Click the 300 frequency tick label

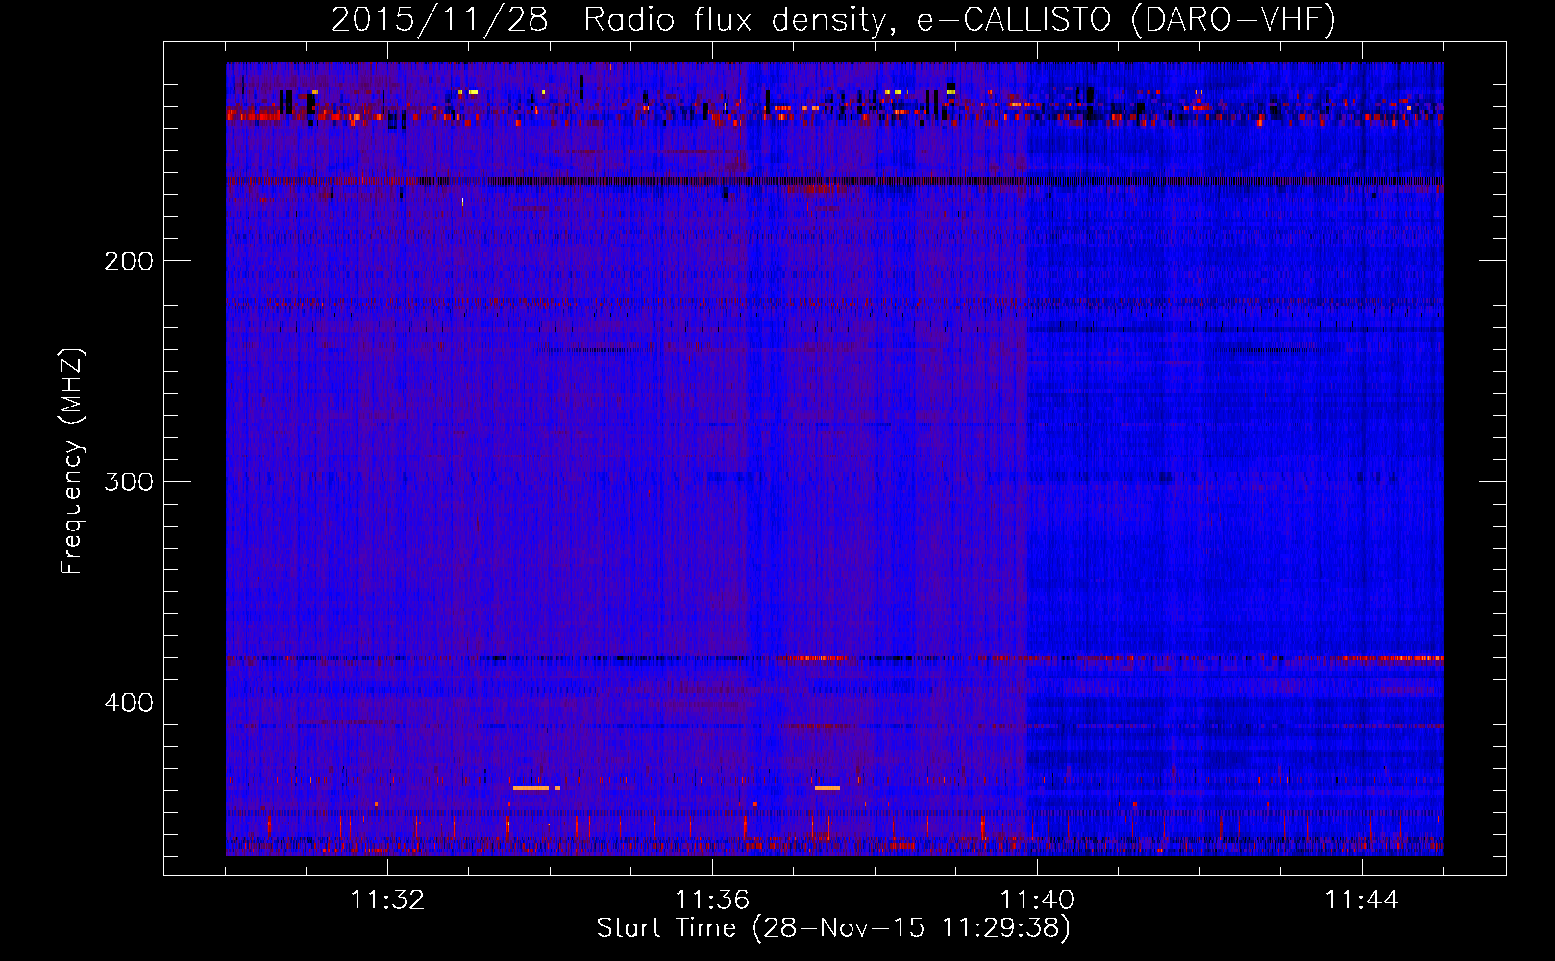pyautogui.click(x=129, y=481)
